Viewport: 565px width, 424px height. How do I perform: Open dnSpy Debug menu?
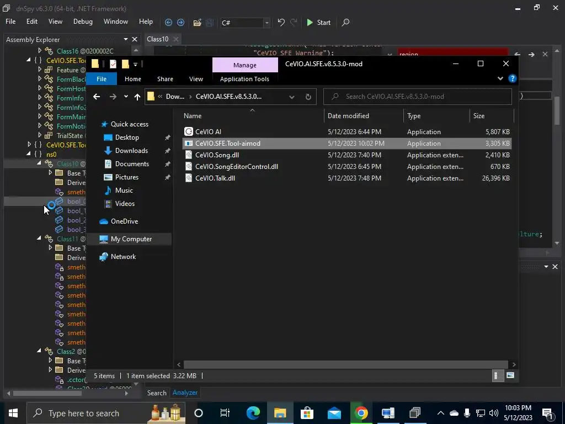click(x=83, y=22)
